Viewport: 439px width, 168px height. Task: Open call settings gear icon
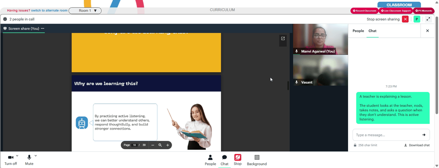(5, 19)
